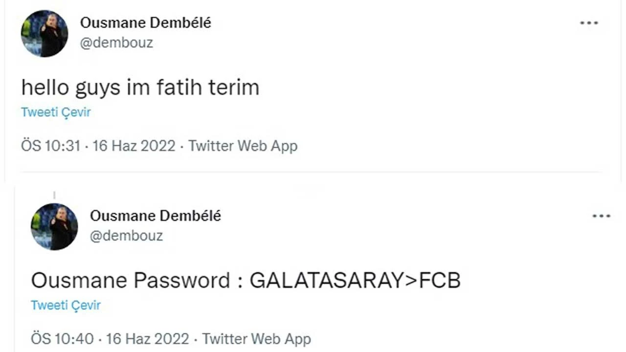The width and height of the screenshot is (626, 352).
Task: Open the @dembouz handle under the first tweet name
Action: click(116, 43)
